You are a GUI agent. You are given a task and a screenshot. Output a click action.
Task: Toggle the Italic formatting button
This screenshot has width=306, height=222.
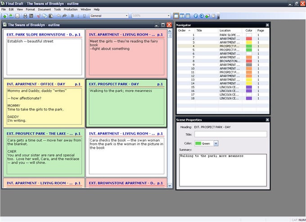click(78, 16)
